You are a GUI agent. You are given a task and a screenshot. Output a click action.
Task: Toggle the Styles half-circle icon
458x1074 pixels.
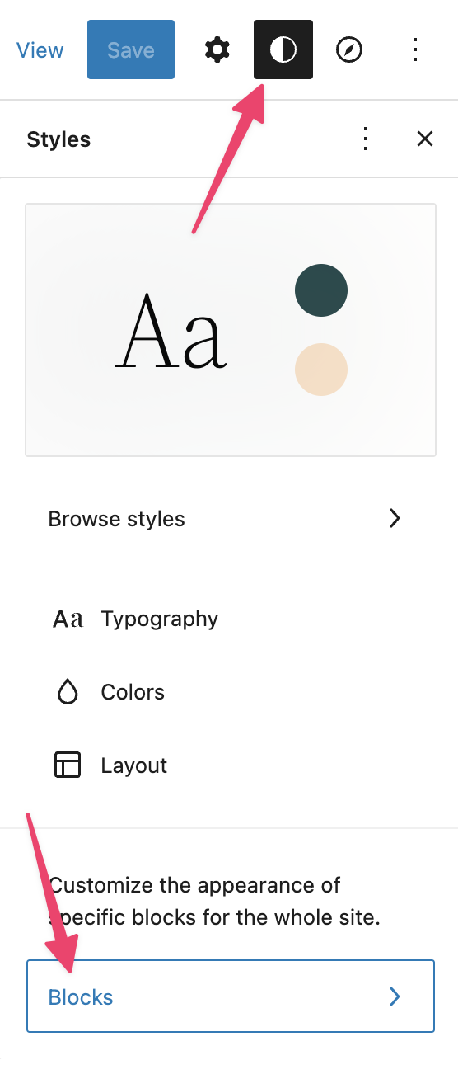[283, 50]
